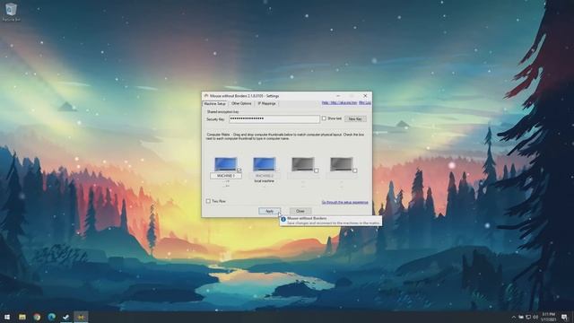Open the Help aka.ms link
Image resolution: width=574 pixels, height=323 pixels.
click(x=339, y=103)
